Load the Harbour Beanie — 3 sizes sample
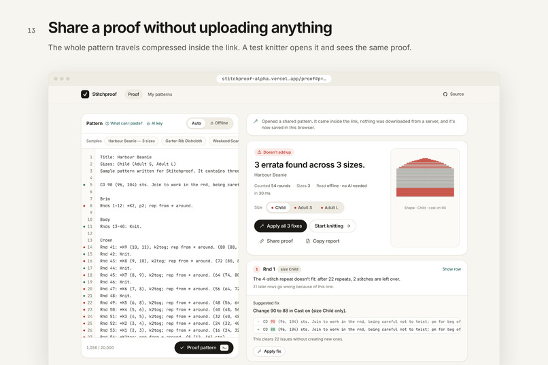 pos(131,141)
